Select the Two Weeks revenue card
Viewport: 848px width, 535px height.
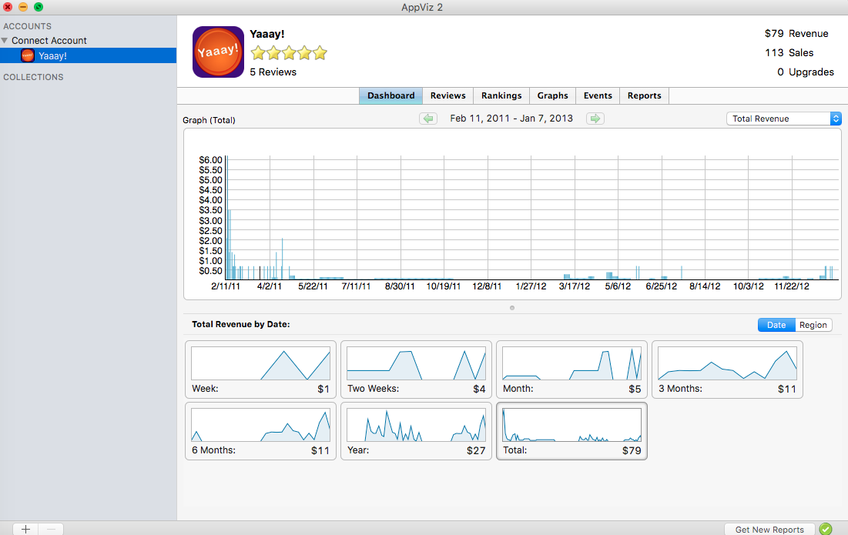point(417,369)
